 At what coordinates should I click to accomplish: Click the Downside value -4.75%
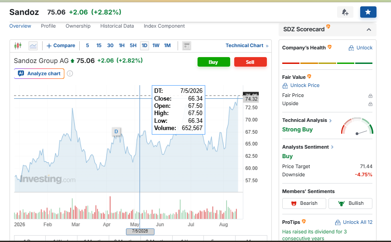(x=363, y=174)
